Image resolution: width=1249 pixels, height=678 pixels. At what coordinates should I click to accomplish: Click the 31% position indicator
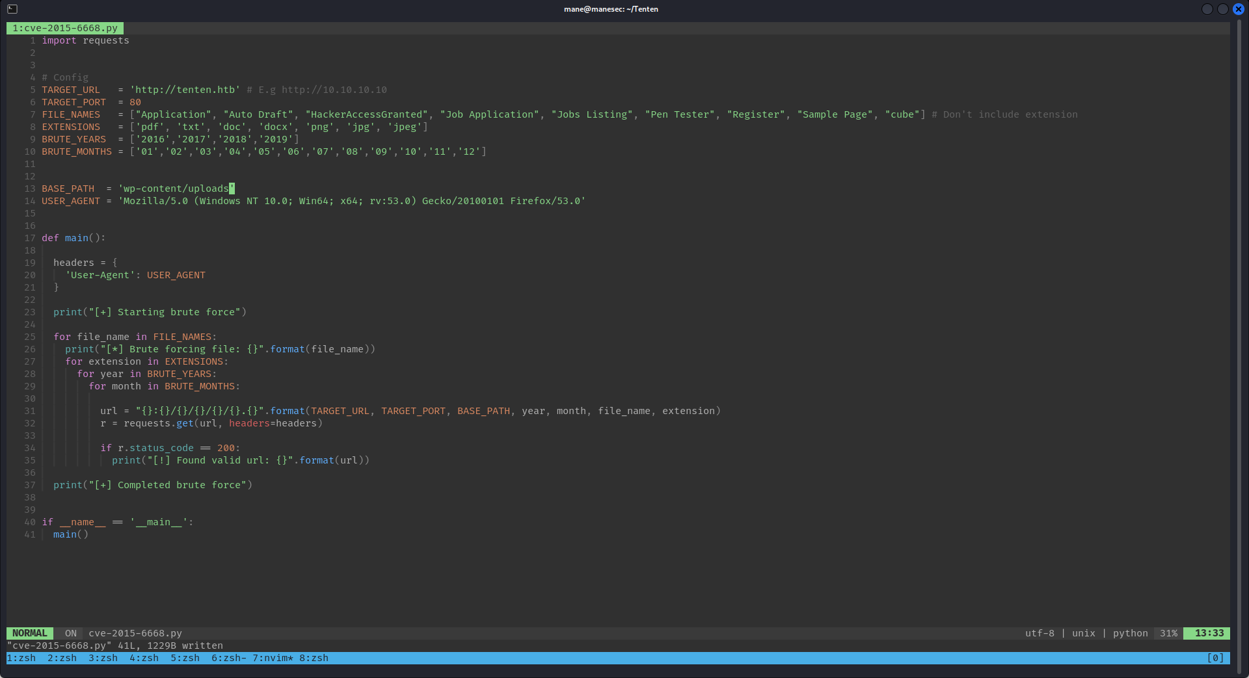click(1168, 633)
